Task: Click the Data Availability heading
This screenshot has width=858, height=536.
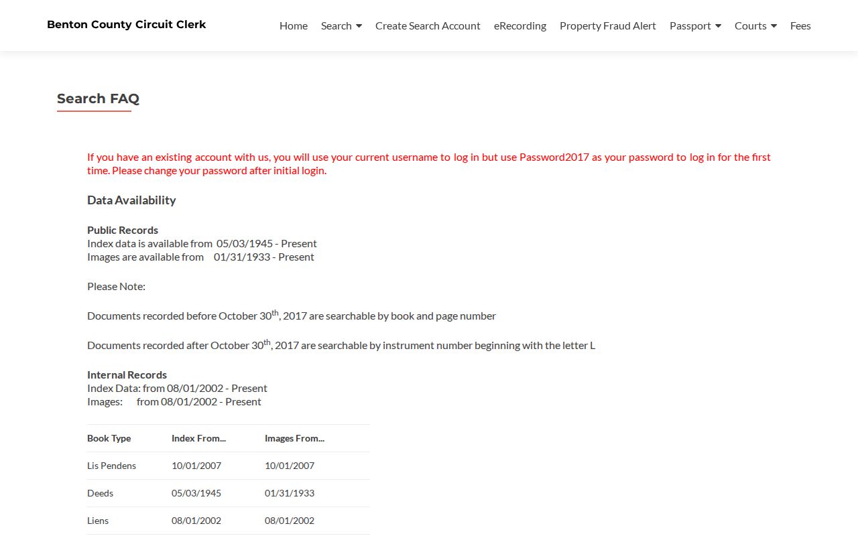Action: click(131, 200)
